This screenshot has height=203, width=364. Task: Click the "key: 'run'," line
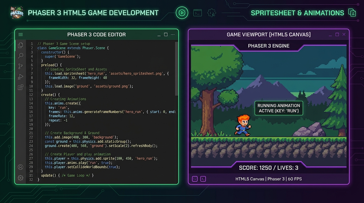point(59,108)
